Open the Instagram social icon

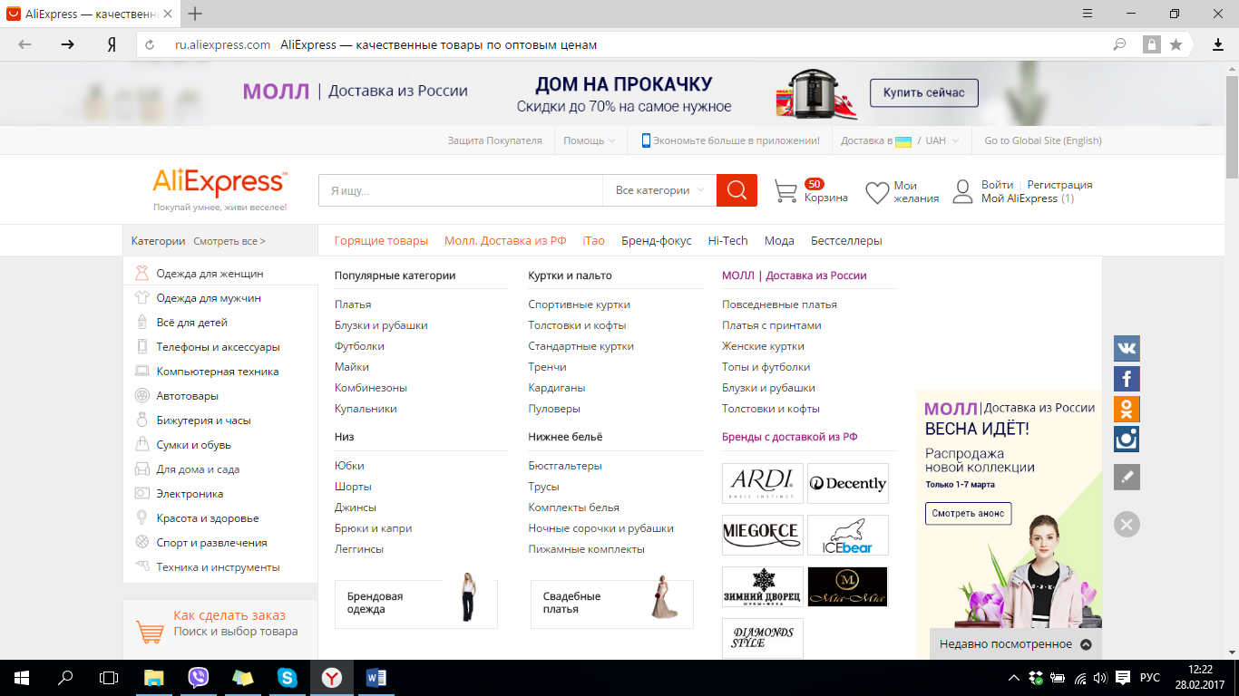pos(1127,440)
